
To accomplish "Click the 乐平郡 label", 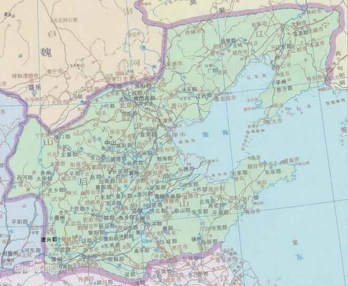I will (72, 174).
